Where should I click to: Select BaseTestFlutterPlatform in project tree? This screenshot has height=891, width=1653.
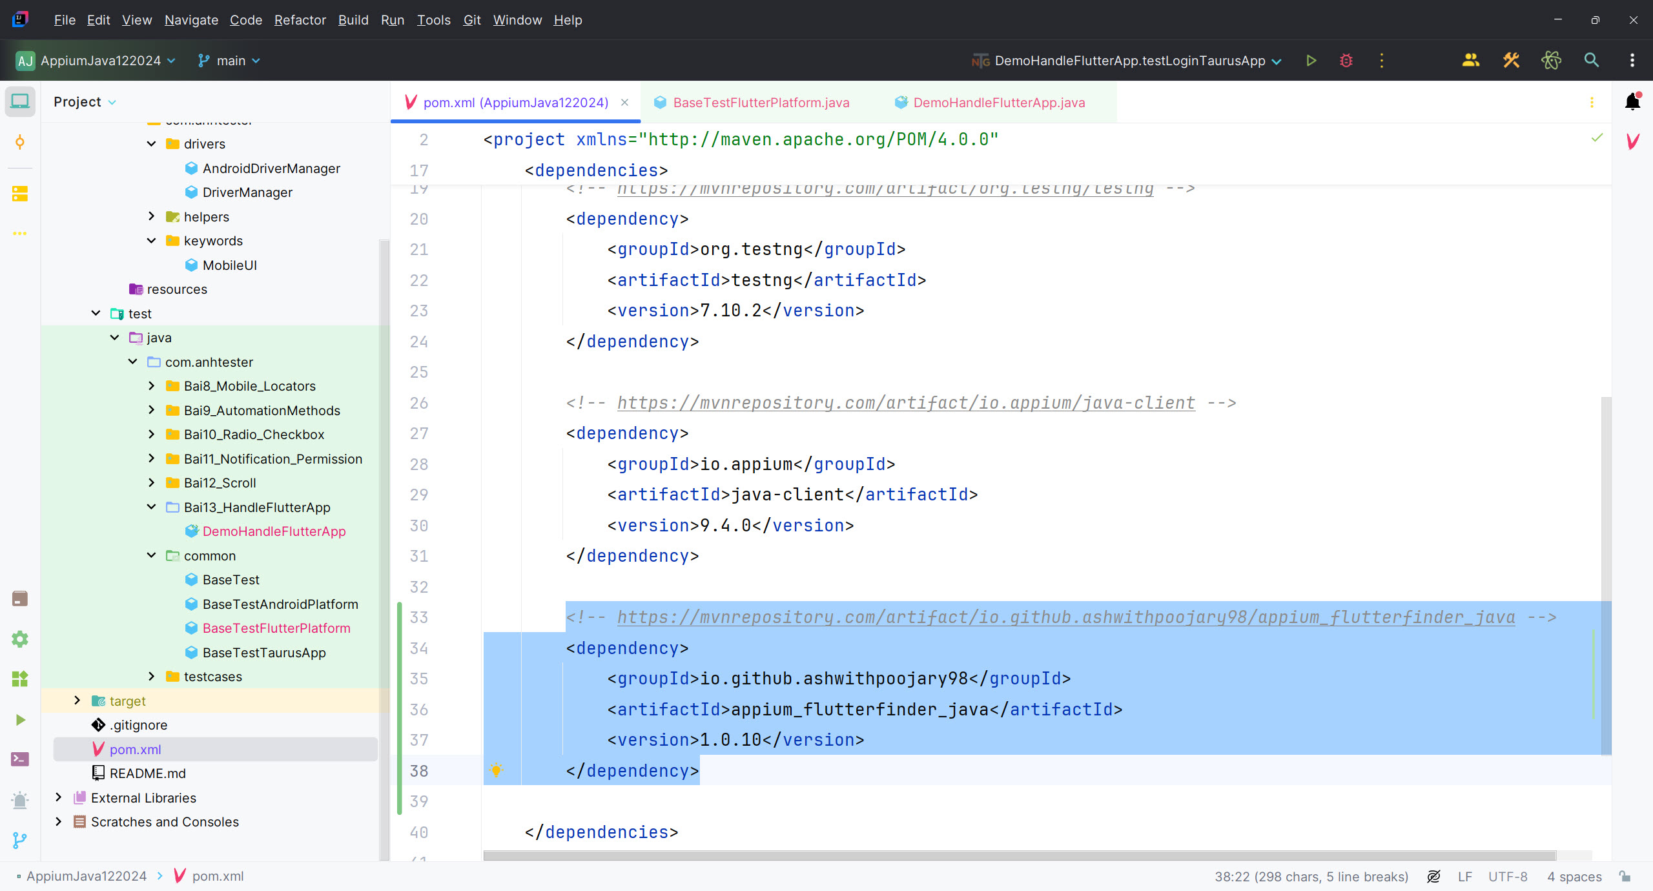(276, 628)
